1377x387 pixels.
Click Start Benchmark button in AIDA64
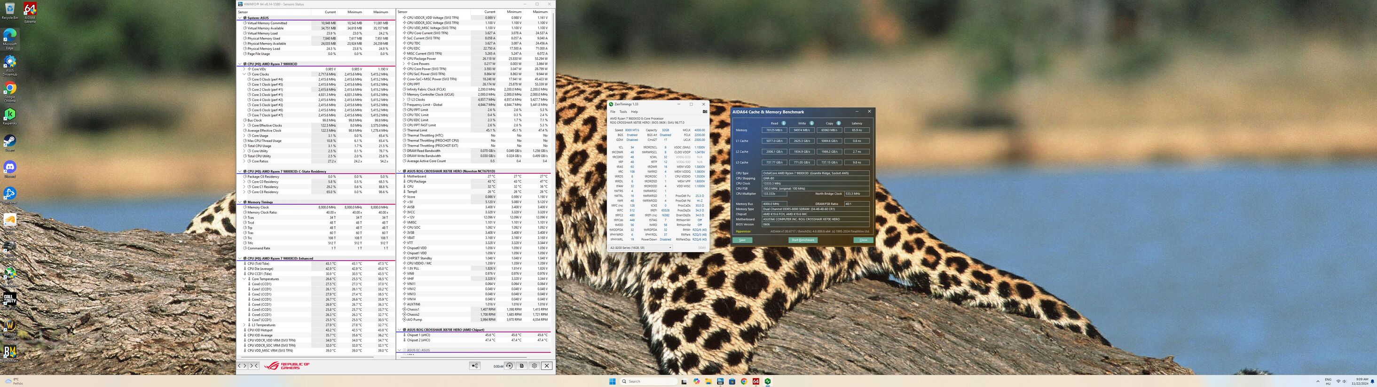point(803,240)
